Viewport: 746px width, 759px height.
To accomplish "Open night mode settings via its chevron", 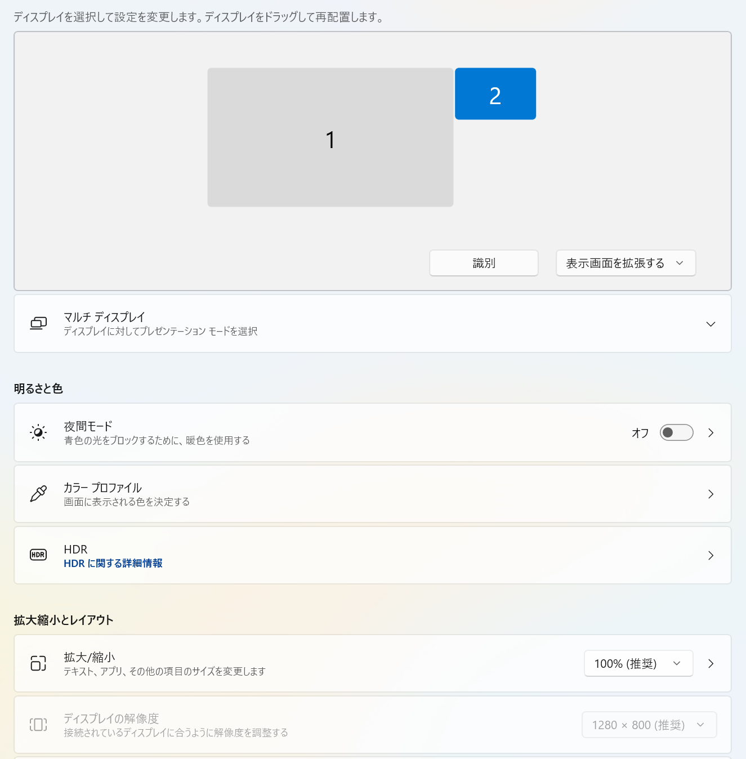I will tap(711, 432).
